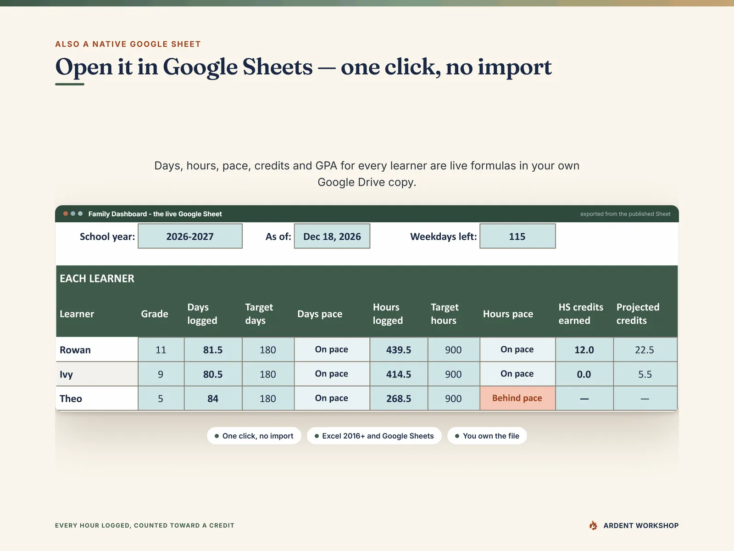Click Ivy's 'On pace' hours pace cell
This screenshot has height=551, width=734.
(x=517, y=374)
